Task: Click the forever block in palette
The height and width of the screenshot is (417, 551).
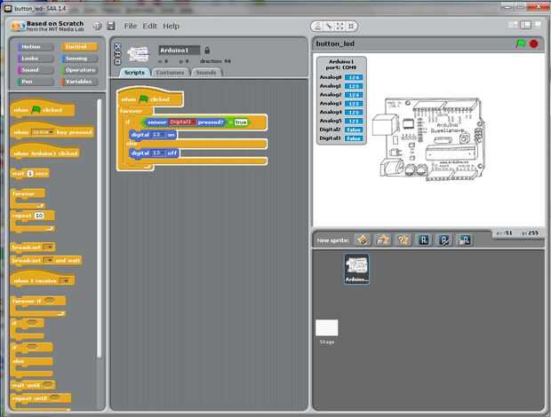Action: point(28,199)
